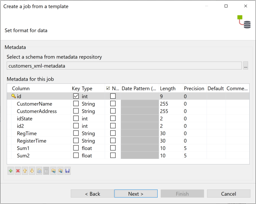256x204 pixels.
Task: Open the browse ellipsis button for schema
Action: coord(246,66)
